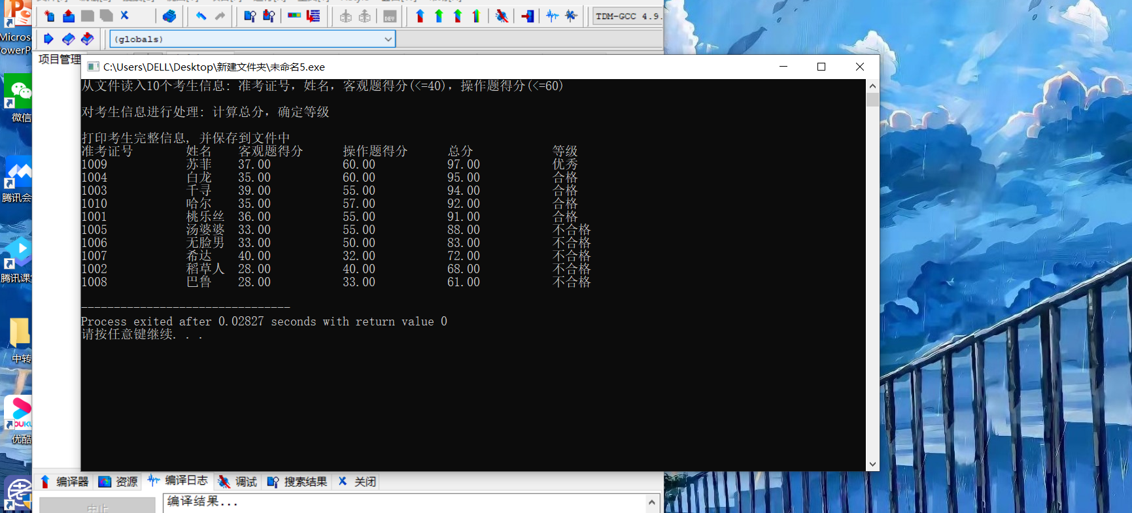Click the console scrollbar thumb

872,99
